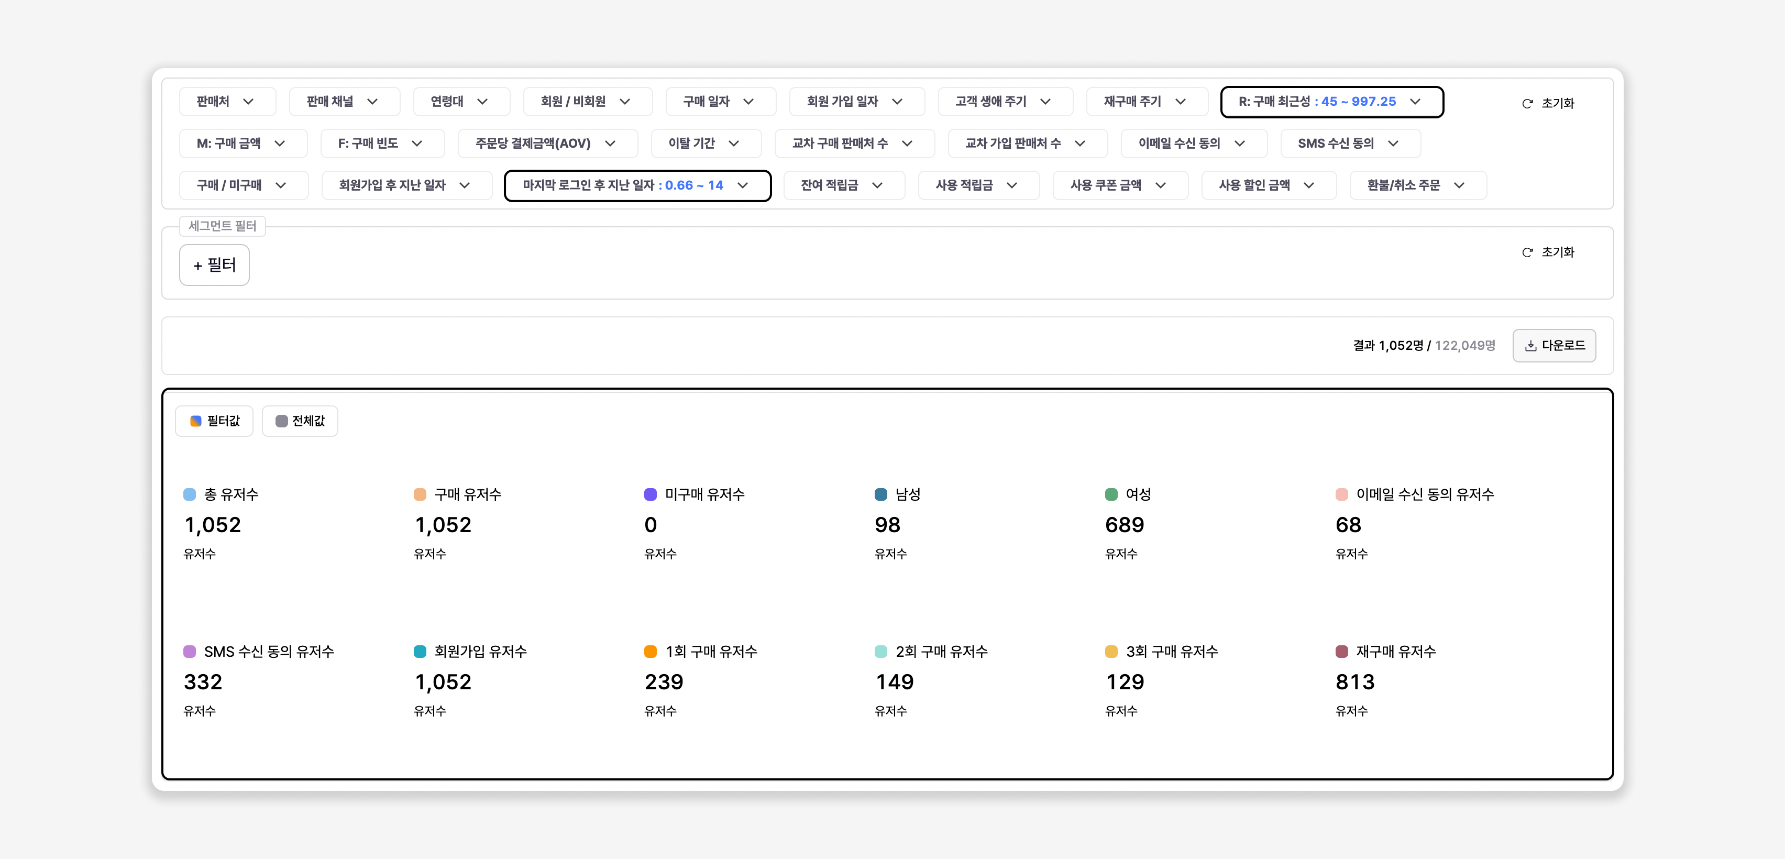Click the chevron icon on 판매처 filter
The width and height of the screenshot is (1785, 859).
pyautogui.click(x=248, y=101)
